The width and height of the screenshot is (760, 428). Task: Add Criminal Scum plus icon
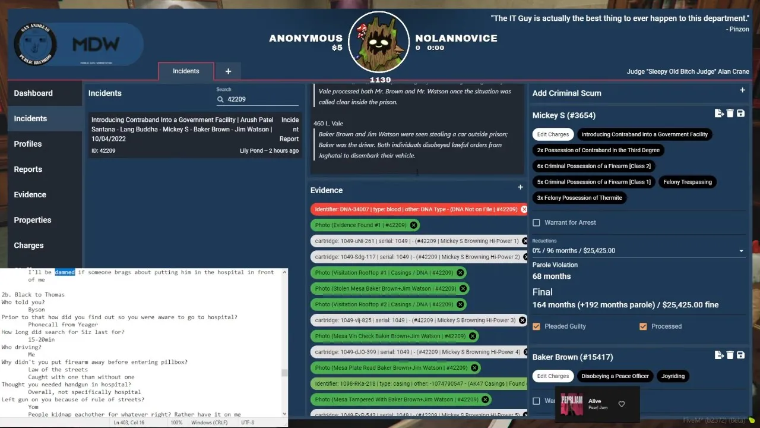click(742, 90)
